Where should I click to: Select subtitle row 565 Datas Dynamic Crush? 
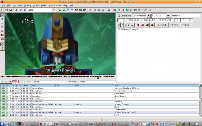pyautogui.click(x=100, y=112)
